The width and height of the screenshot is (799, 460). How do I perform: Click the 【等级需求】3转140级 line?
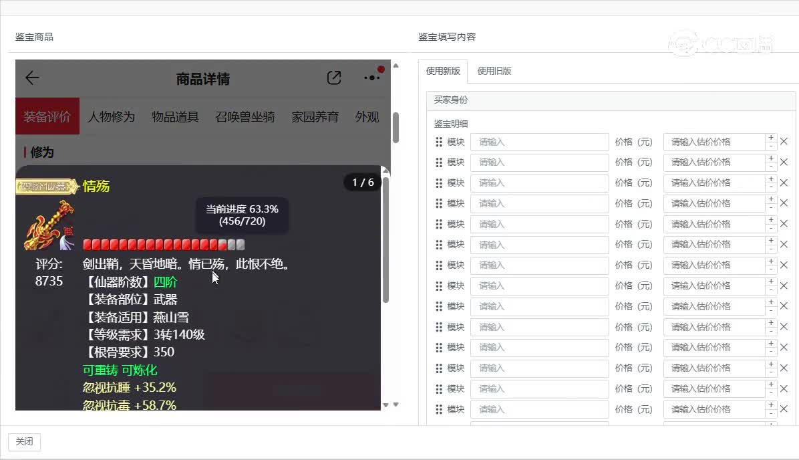pyautogui.click(x=144, y=334)
